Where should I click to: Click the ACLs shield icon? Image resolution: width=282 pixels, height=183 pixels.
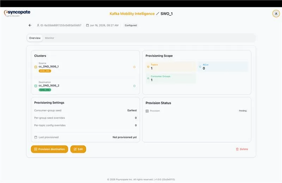200,67
